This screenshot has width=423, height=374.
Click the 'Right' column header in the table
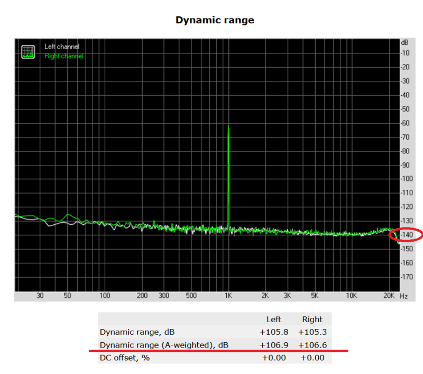pyautogui.click(x=312, y=319)
